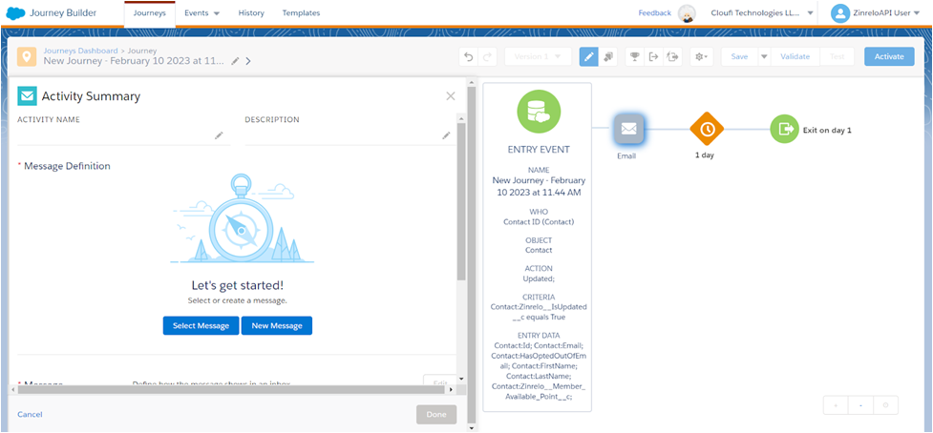Viewport: 933px width, 433px height.
Task: Cancel the activity configuration
Action: 30,415
